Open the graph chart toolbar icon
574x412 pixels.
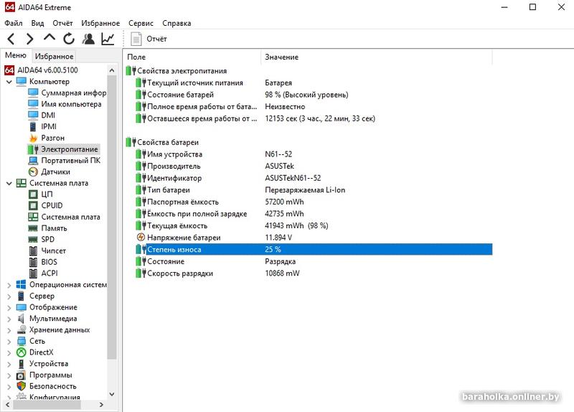coord(108,39)
